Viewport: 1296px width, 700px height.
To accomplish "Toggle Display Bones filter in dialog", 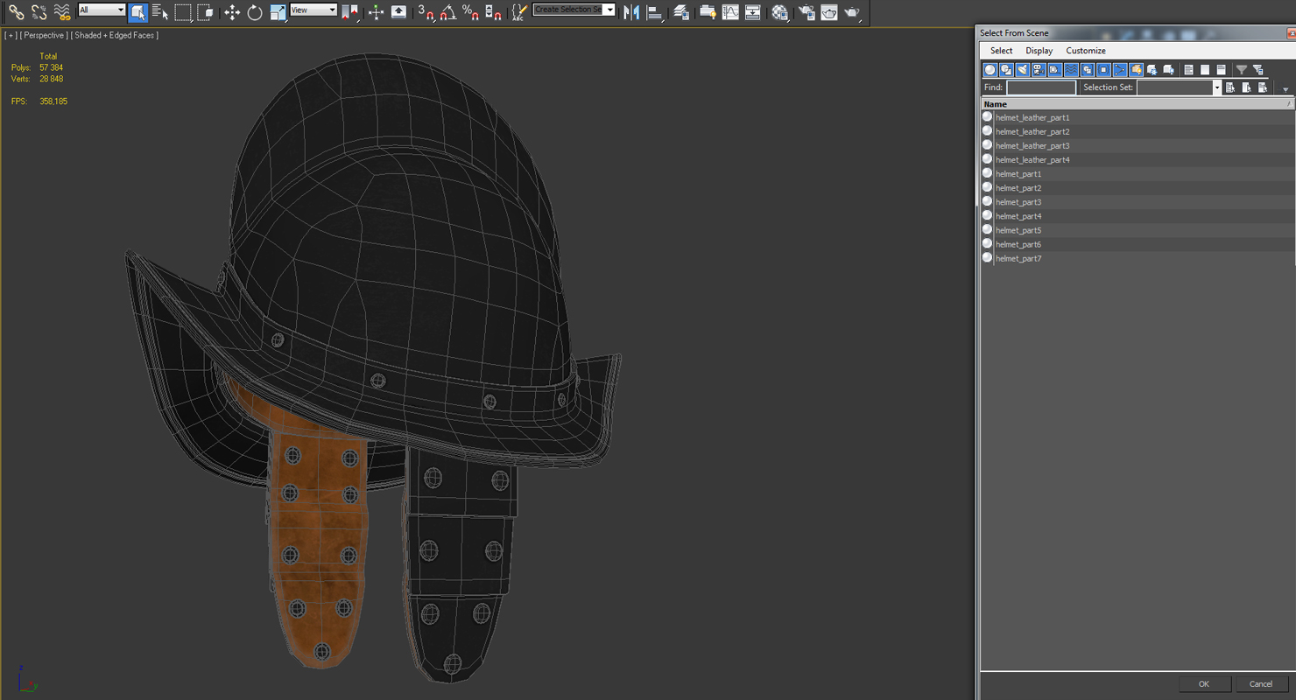I will (x=1120, y=70).
